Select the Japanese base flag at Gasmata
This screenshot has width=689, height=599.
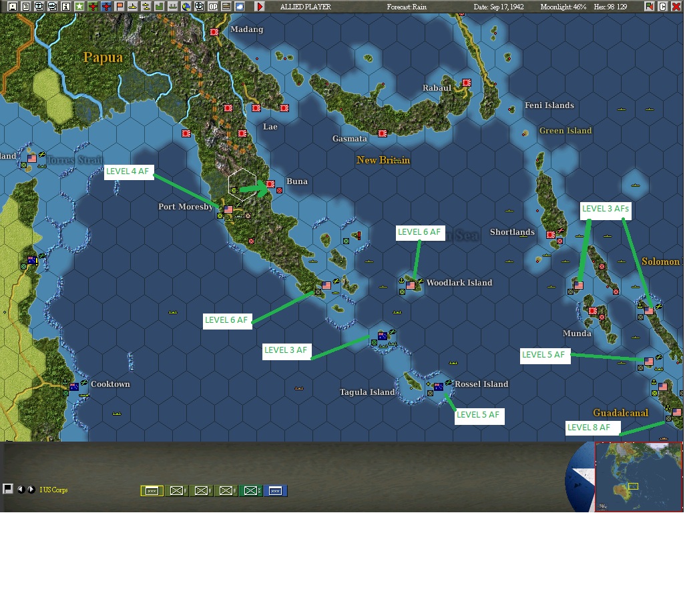tap(383, 133)
